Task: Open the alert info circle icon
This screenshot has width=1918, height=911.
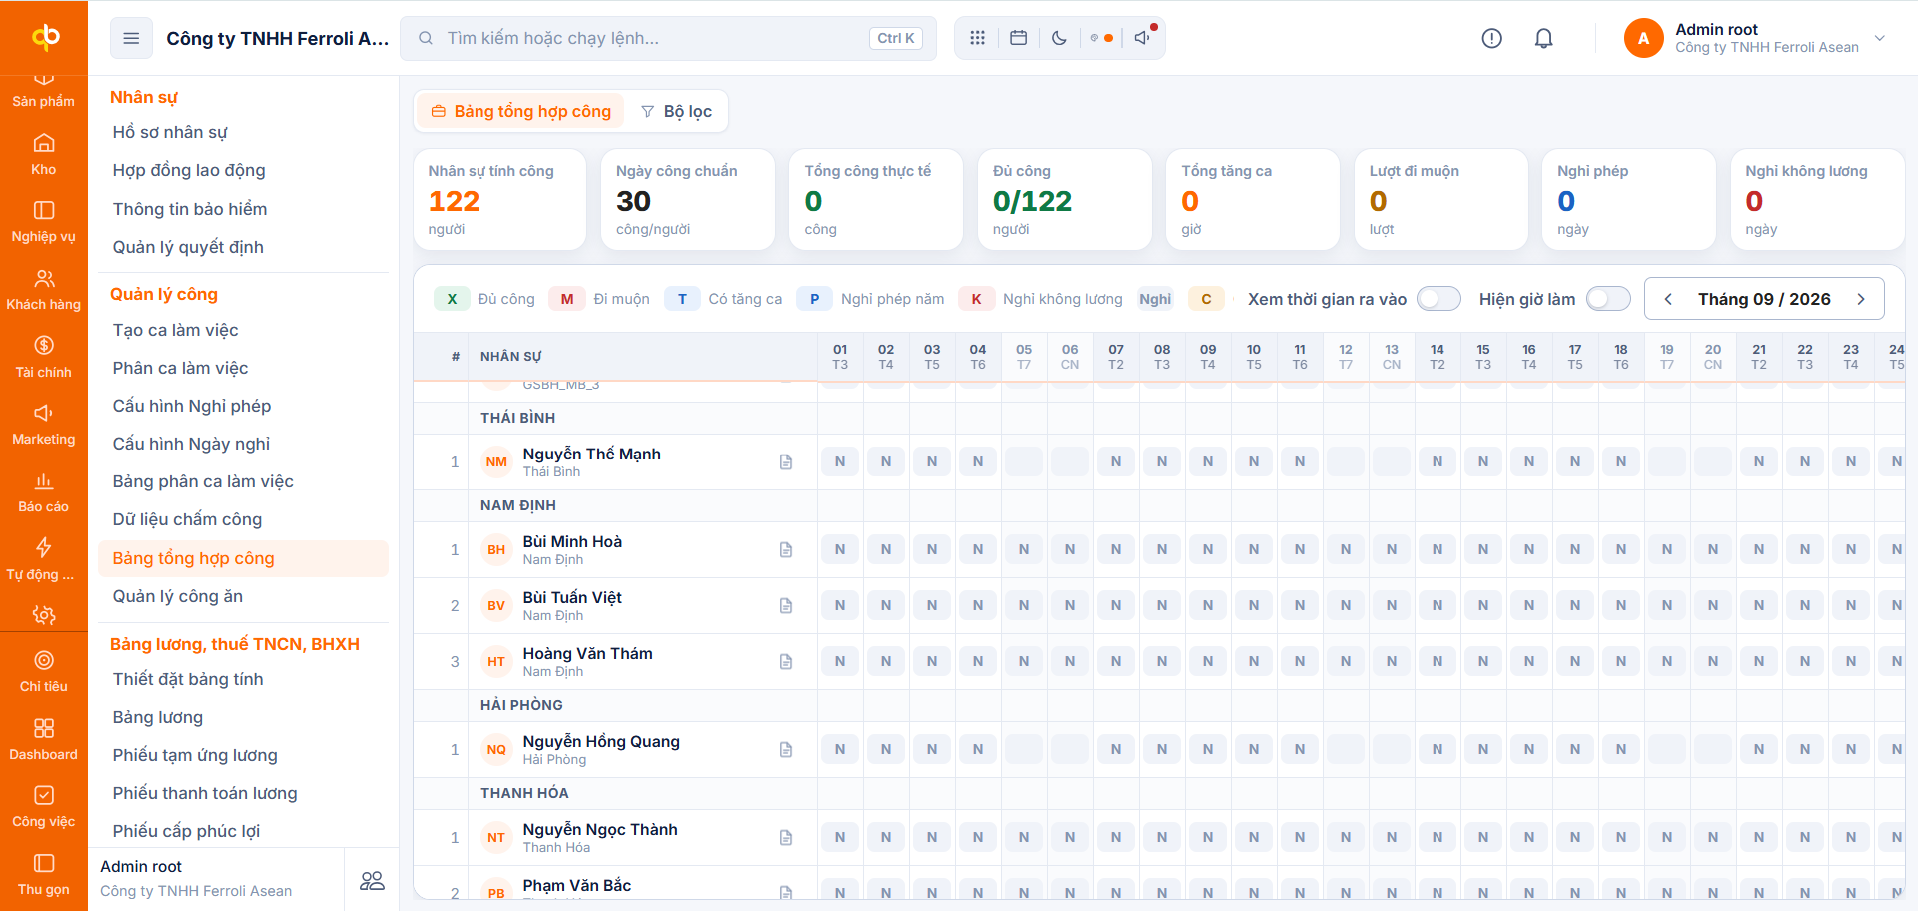Action: 1491,38
